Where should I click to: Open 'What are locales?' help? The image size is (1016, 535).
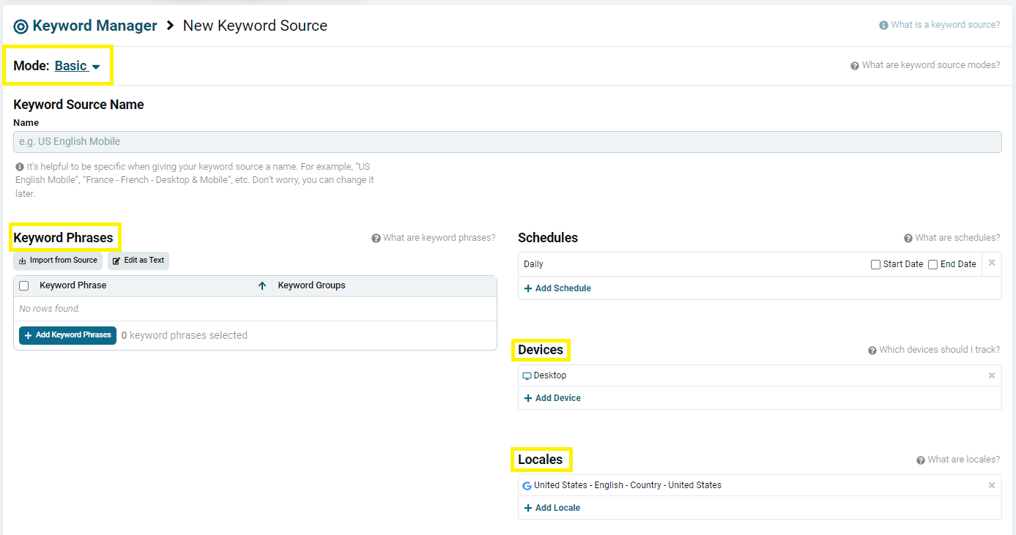(x=958, y=460)
